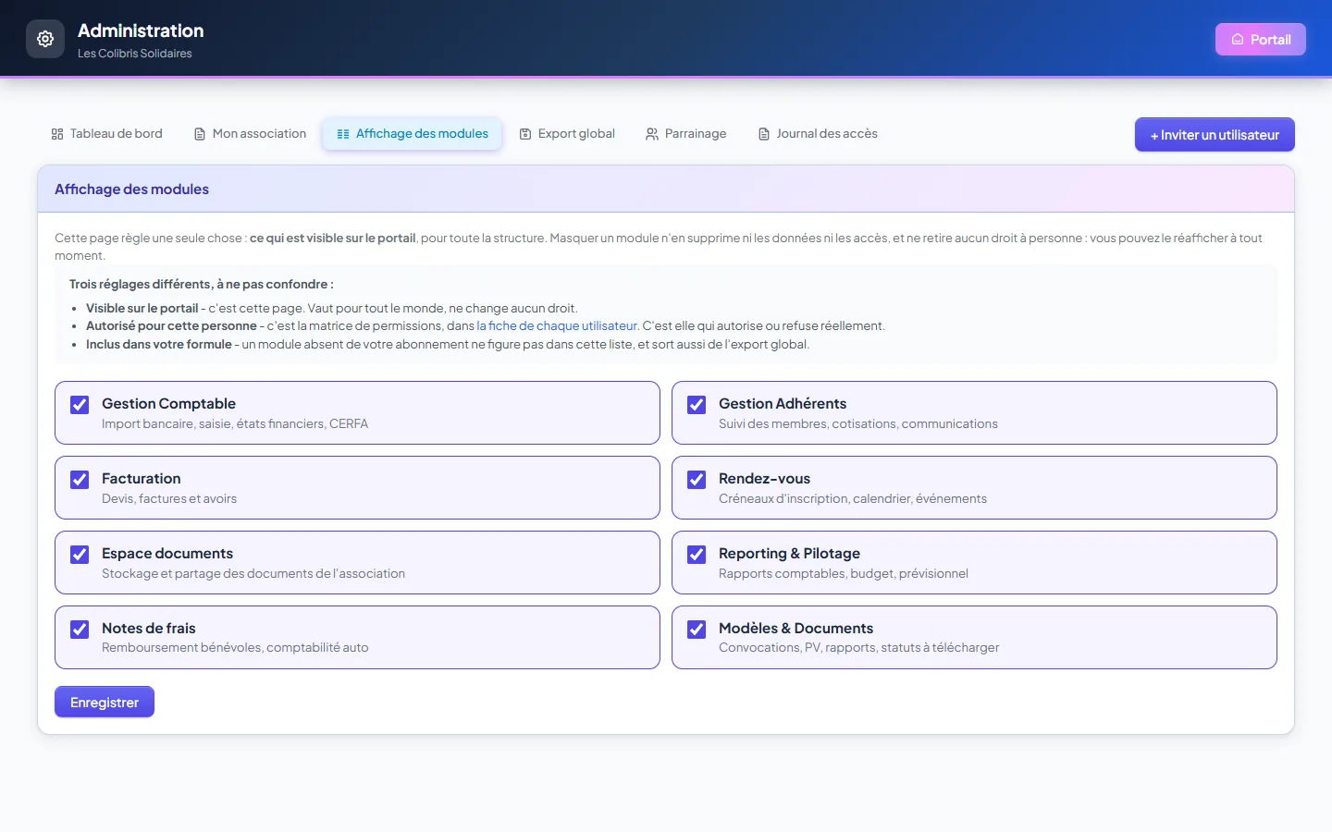Image resolution: width=1332 pixels, height=832 pixels.
Task: Toggle the Rendez-vous module checkbox
Action: pyautogui.click(x=697, y=480)
